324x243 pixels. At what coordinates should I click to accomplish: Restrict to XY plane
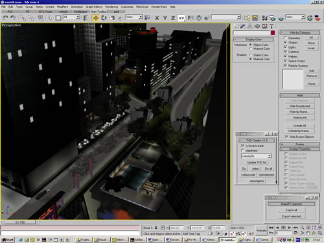pos(181,18)
